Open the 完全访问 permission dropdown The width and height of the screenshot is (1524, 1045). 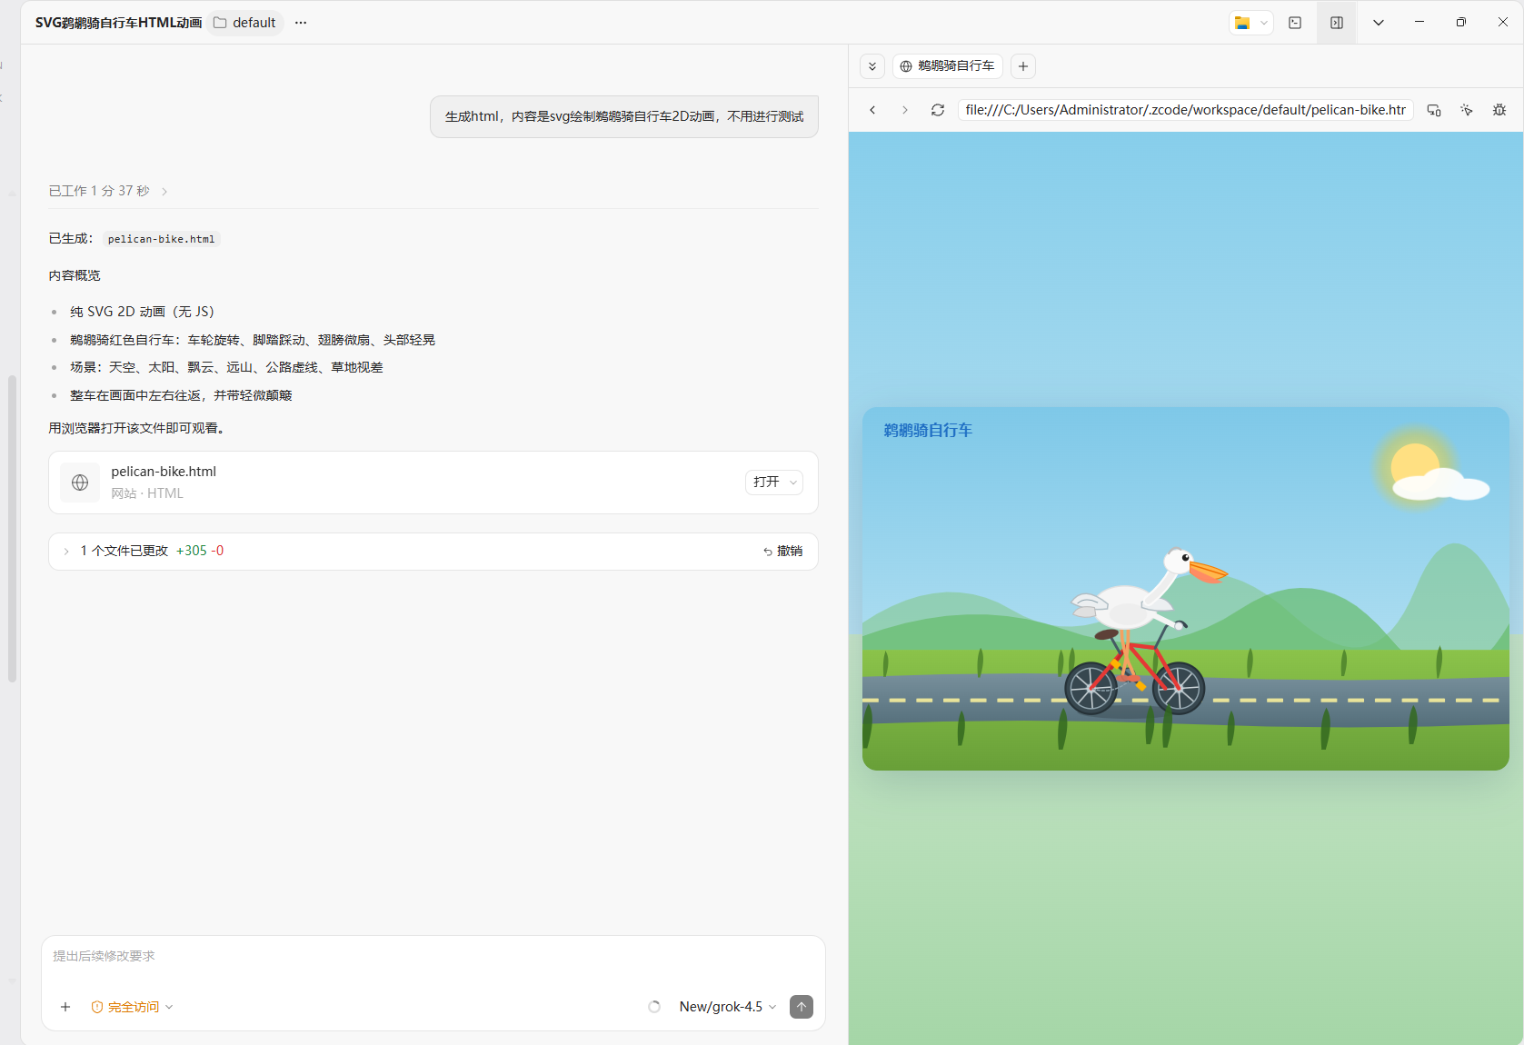click(x=132, y=1007)
